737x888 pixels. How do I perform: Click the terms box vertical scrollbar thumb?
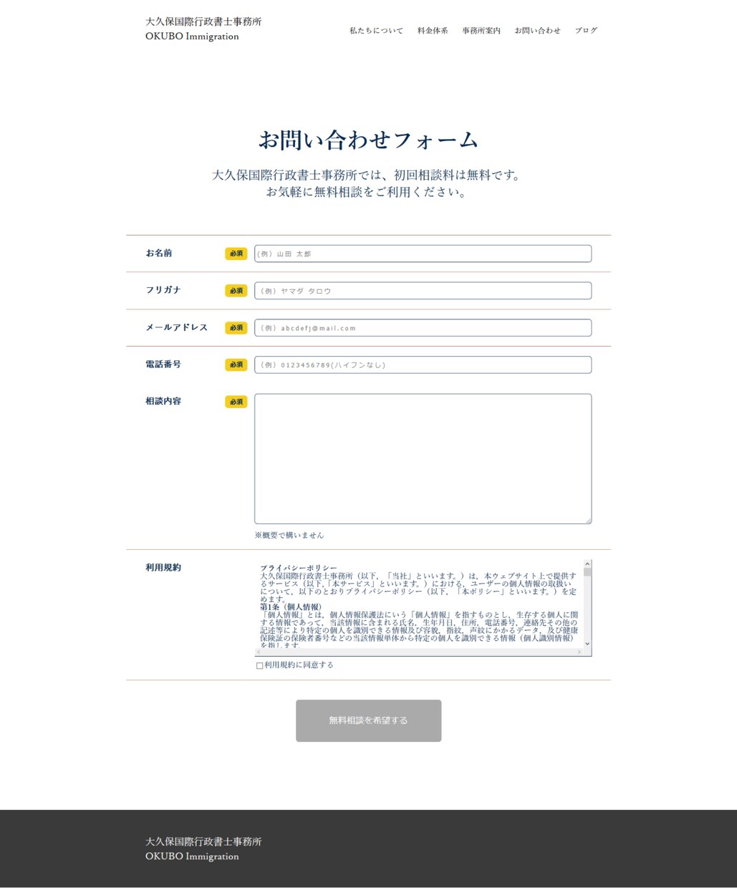click(587, 571)
